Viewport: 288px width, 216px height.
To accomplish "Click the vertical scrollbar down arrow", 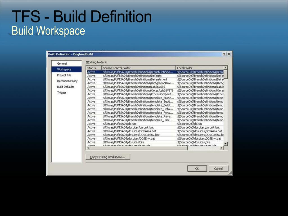I will click(x=226, y=144).
